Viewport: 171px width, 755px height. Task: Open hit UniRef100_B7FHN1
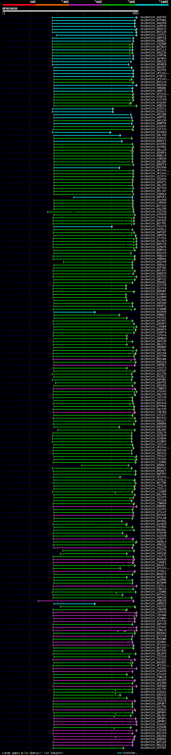point(153,20)
